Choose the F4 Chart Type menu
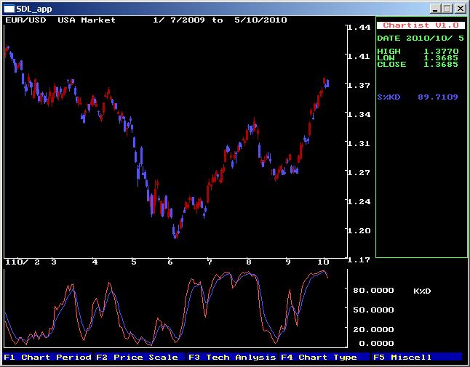470x367 pixels. pos(319,357)
